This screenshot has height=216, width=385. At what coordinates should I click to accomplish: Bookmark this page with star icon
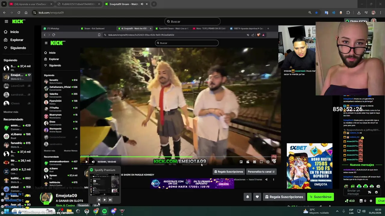[316, 13]
